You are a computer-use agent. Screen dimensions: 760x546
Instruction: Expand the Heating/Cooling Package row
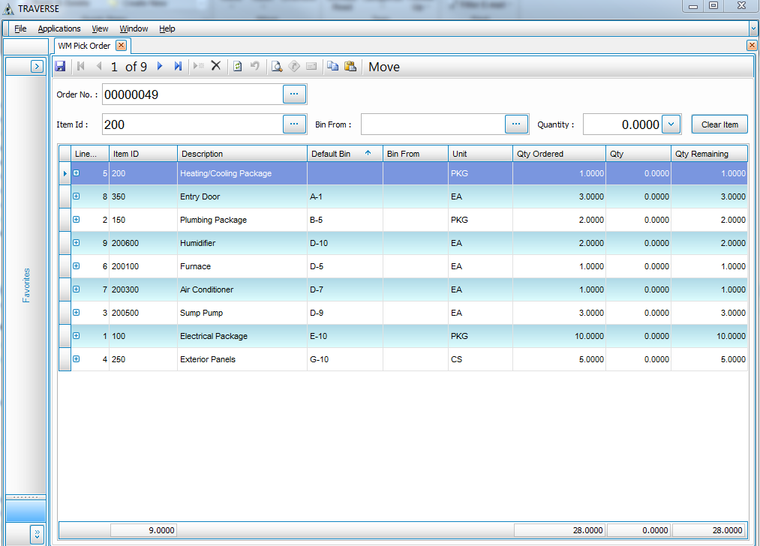[76, 173]
